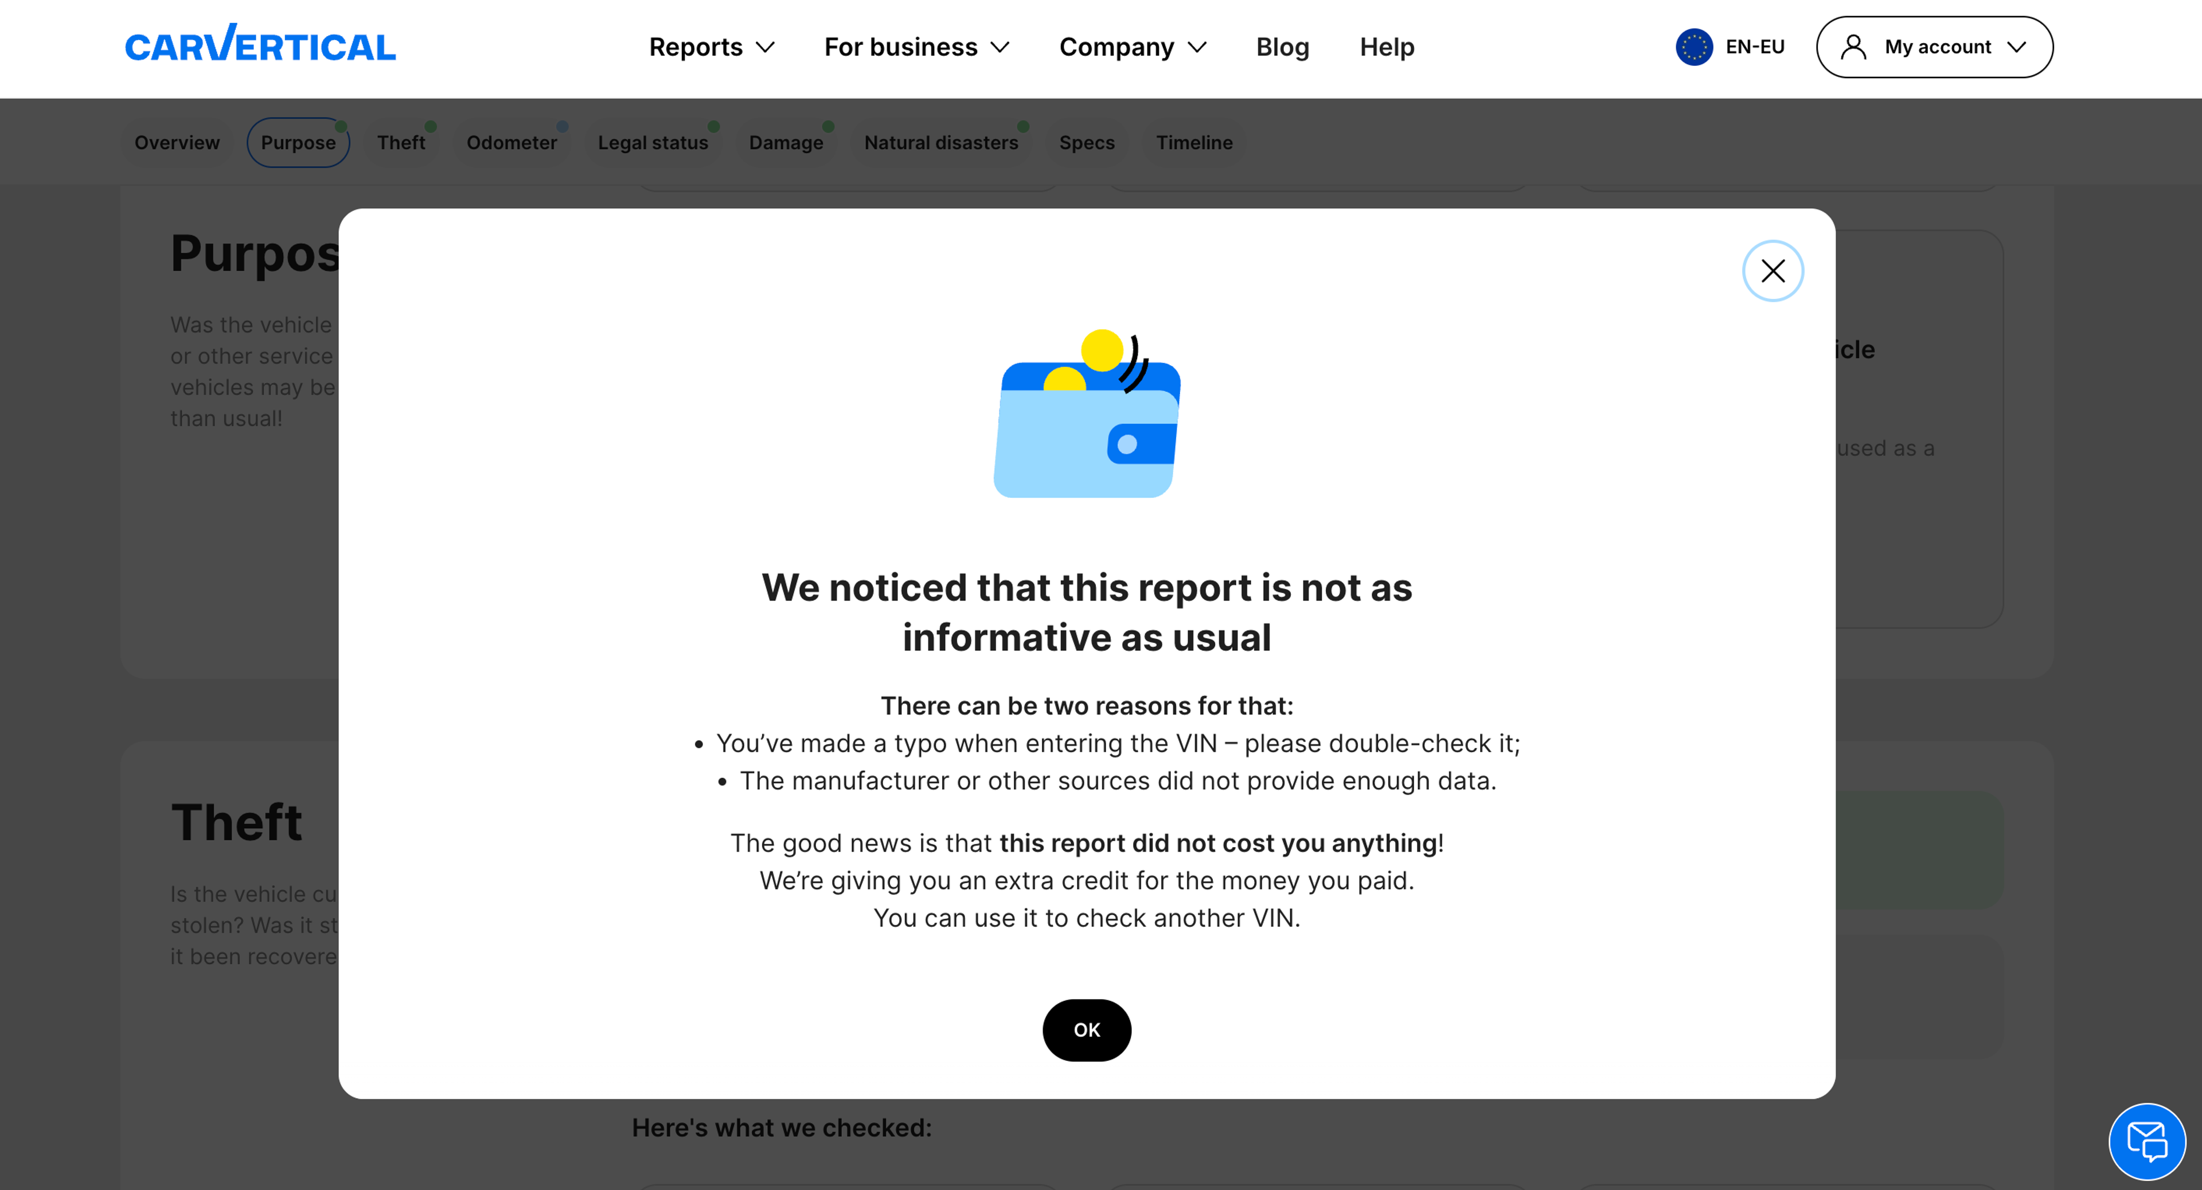Switch to the Overview tab

[177, 143]
